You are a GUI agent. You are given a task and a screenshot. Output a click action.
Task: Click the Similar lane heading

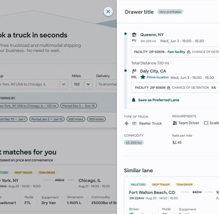[x=138, y=171]
